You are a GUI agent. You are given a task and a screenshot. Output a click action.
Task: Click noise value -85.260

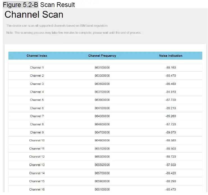tap(171, 116)
